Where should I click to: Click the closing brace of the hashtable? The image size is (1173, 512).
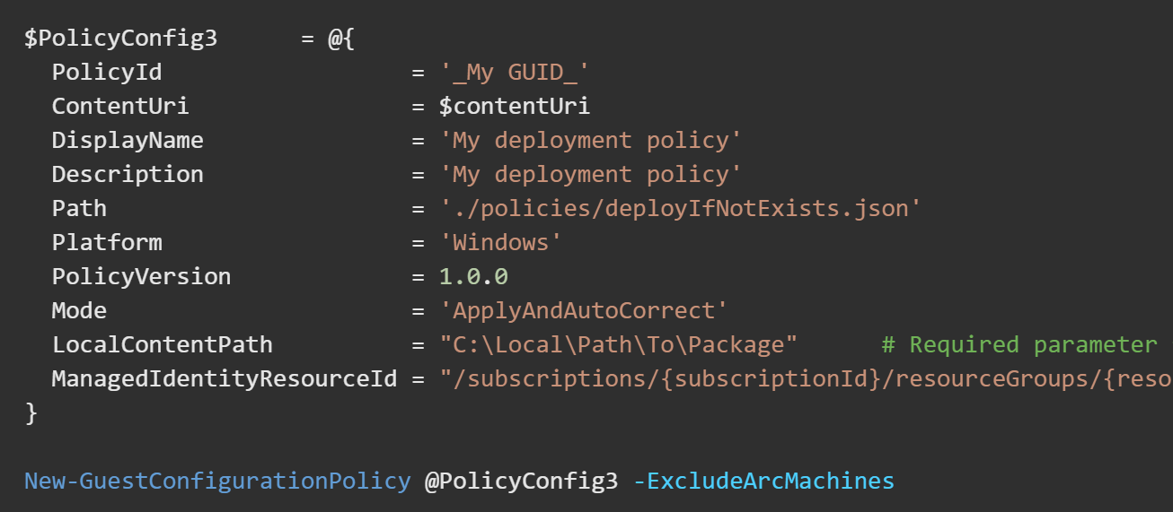coord(31,413)
